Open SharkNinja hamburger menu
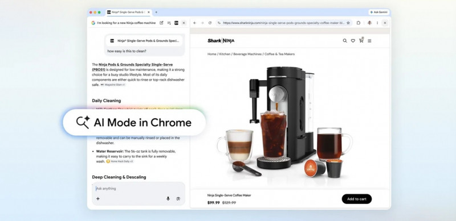 tap(369, 41)
